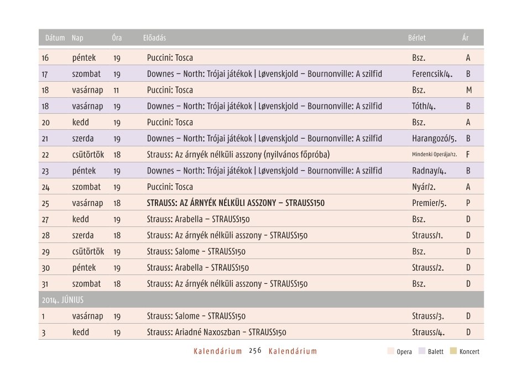Click price category F on date 22
522x375 pixels.
[x=467, y=155]
